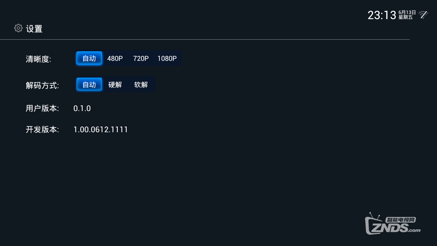Click the 用户版本 label
This screenshot has height=246, width=437.
point(42,109)
